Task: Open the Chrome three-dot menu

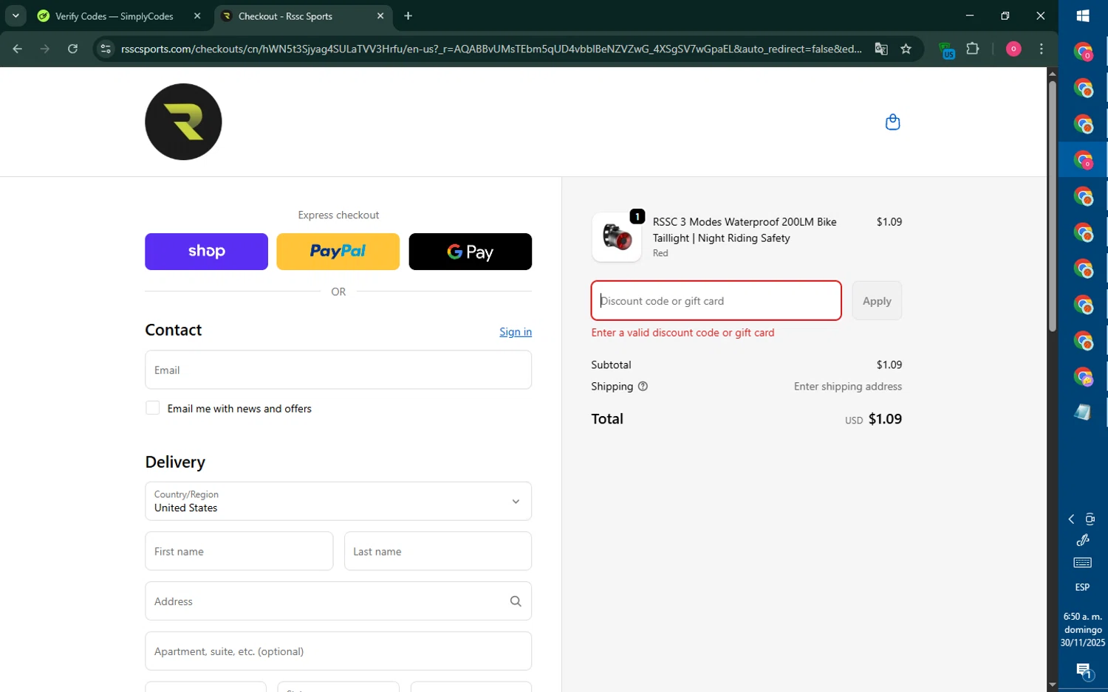Action: (x=1042, y=49)
